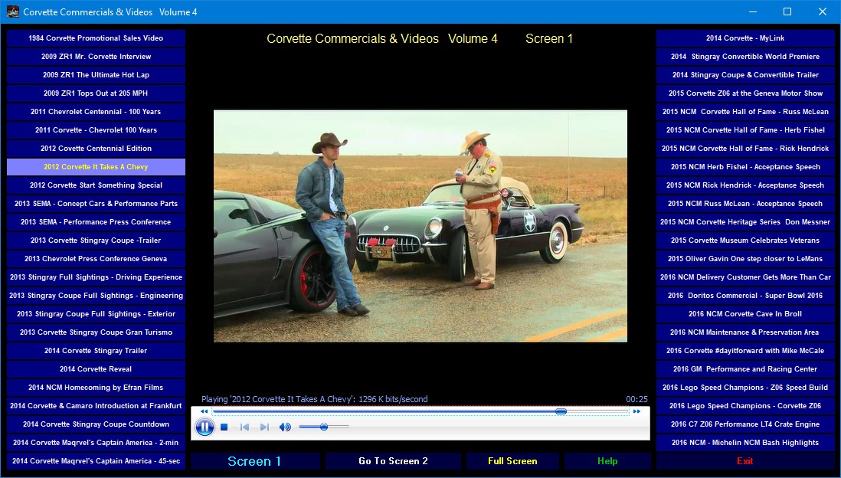Viewport: 841px width, 478px height.
Task: Click the Screen 1 bottom label
Action: click(255, 461)
